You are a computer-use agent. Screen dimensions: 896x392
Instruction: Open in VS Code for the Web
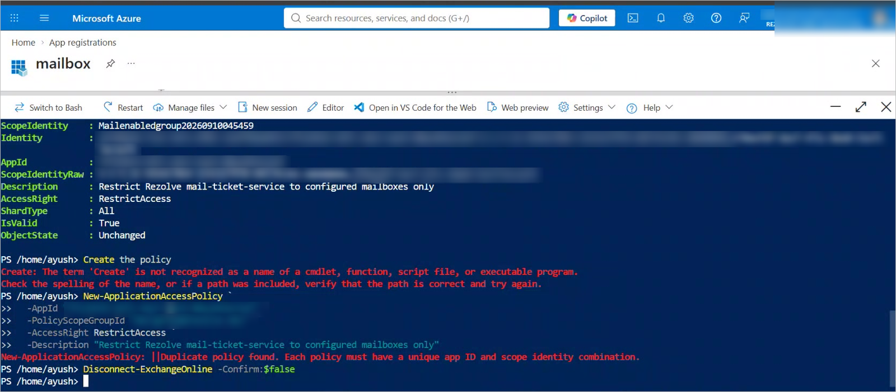click(416, 107)
